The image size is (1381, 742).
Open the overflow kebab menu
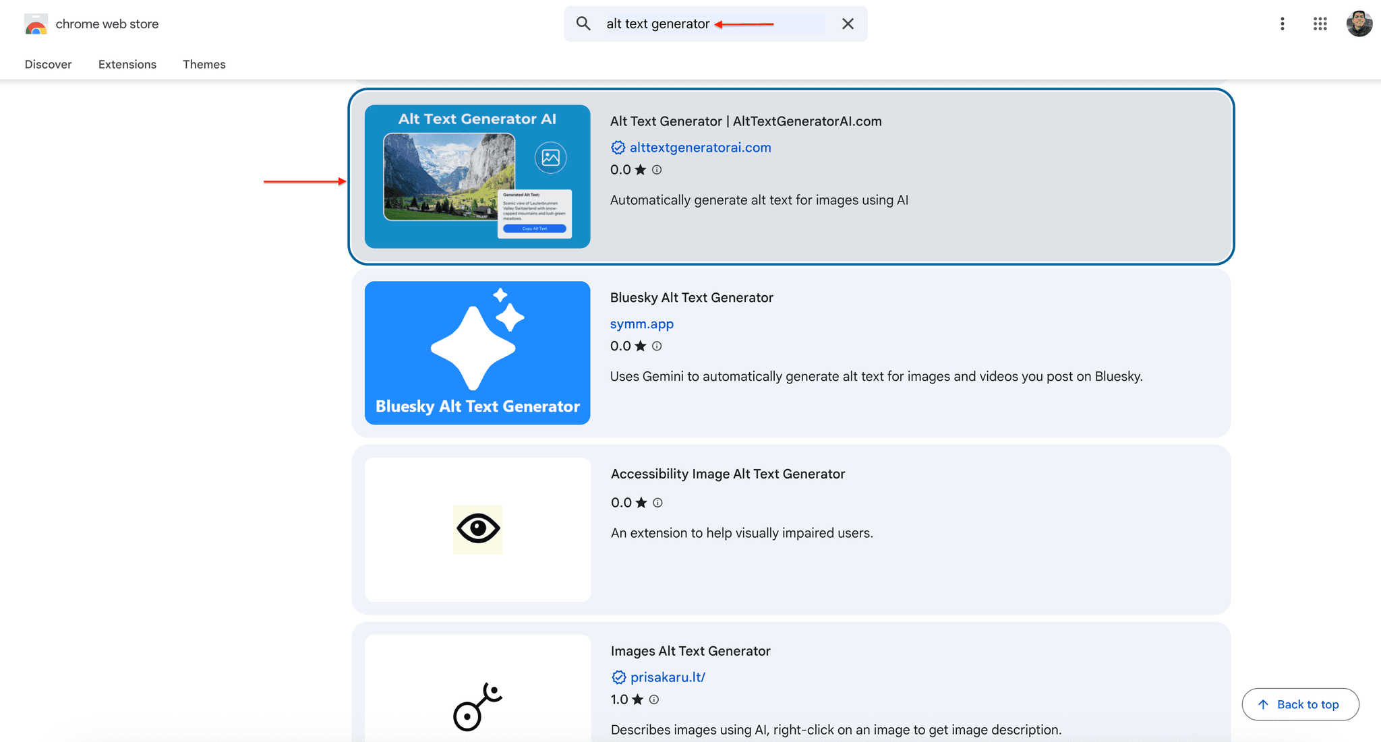click(x=1282, y=24)
